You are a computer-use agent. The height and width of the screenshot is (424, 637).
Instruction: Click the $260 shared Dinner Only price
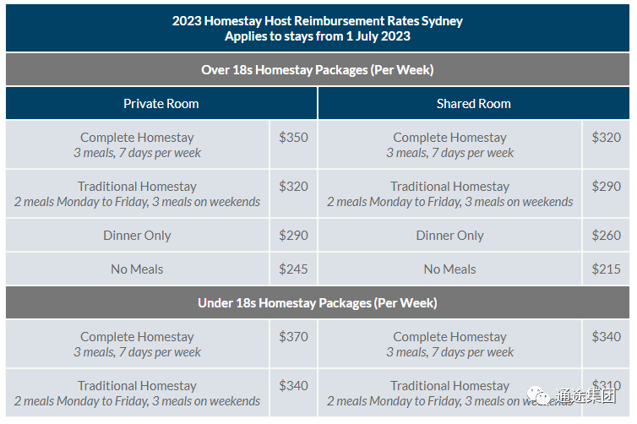coord(606,235)
